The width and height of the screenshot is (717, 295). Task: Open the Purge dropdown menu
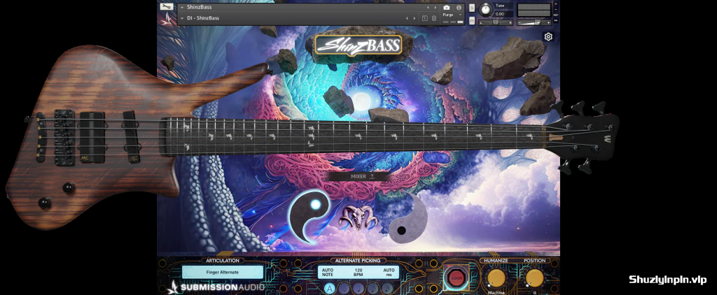point(452,15)
